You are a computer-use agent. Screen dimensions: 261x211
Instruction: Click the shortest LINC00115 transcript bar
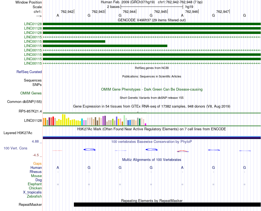tap(74, 41)
